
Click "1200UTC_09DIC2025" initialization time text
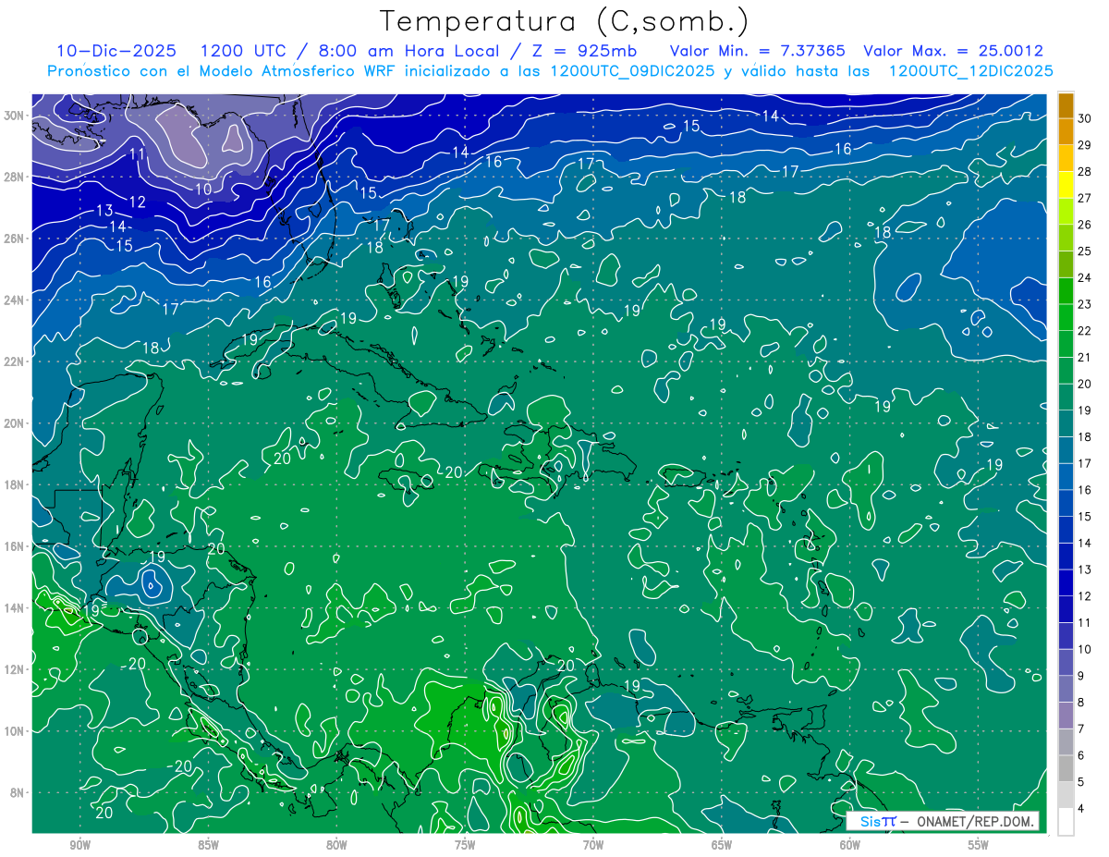pyautogui.click(x=631, y=71)
